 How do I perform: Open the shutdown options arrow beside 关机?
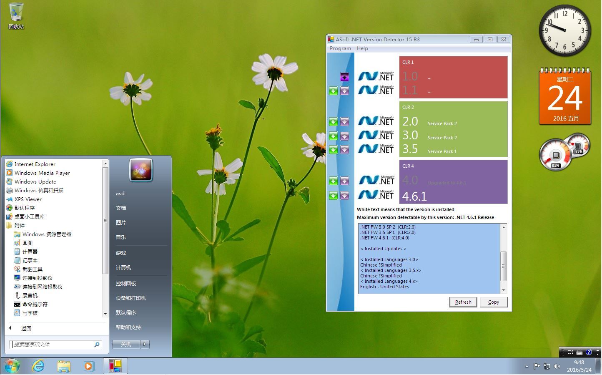click(144, 344)
